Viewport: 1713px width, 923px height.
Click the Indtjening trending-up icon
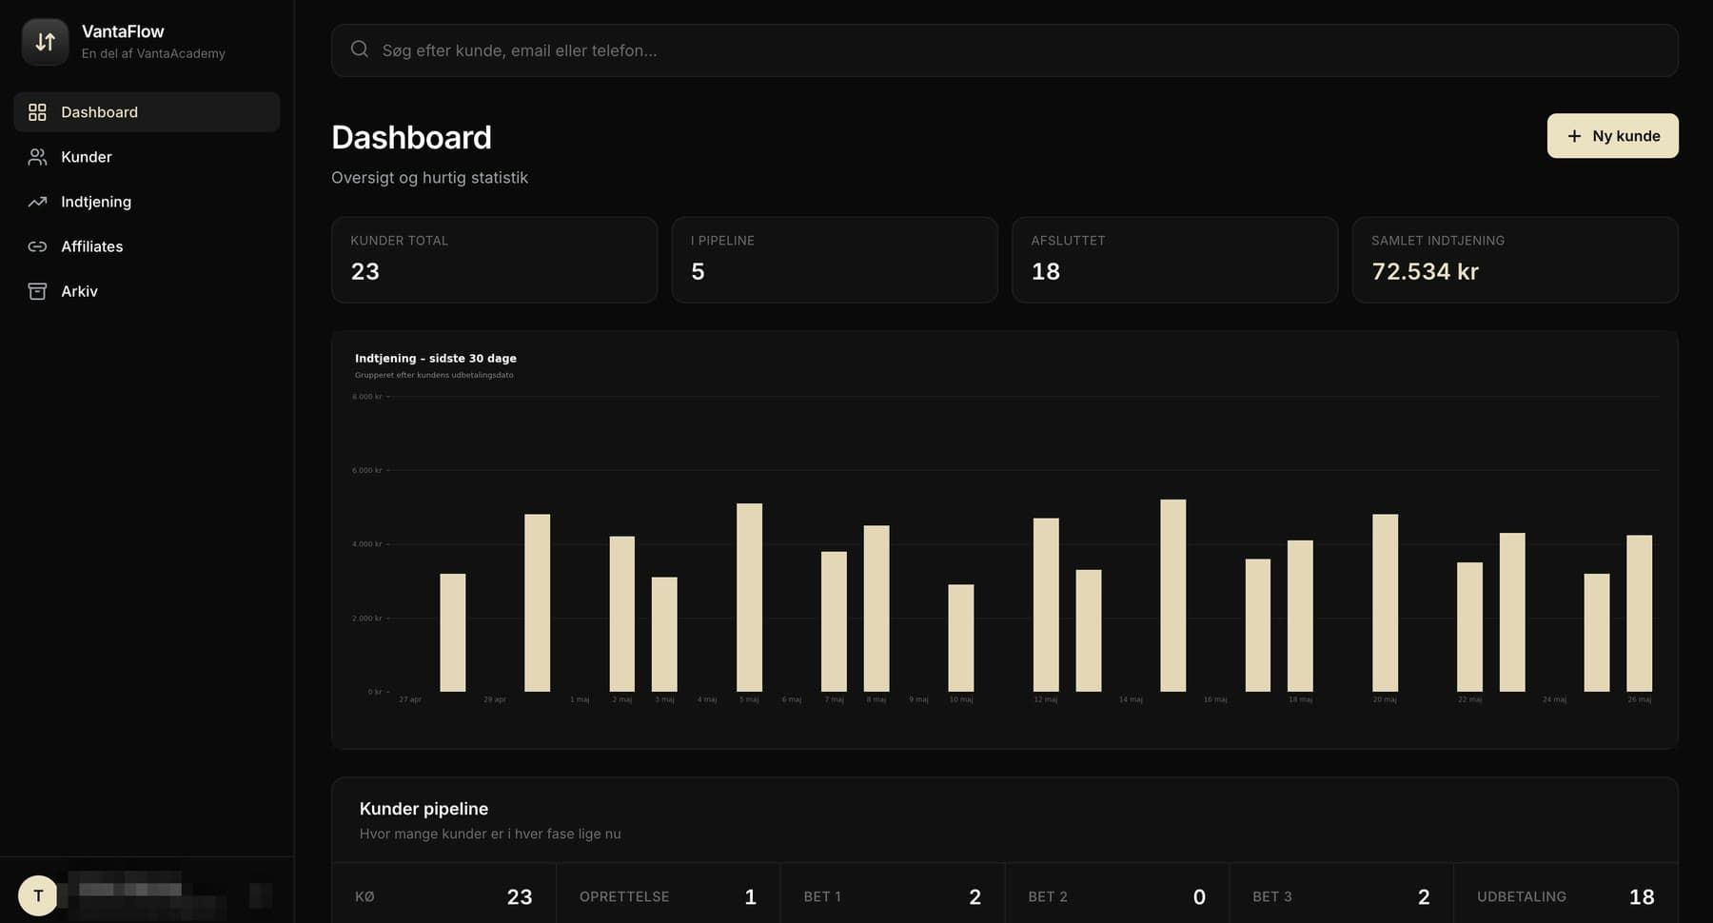[x=37, y=202]
